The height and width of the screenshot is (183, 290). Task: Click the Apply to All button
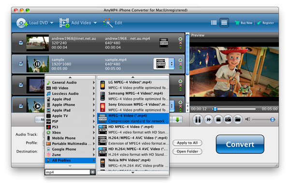[187, 143]
